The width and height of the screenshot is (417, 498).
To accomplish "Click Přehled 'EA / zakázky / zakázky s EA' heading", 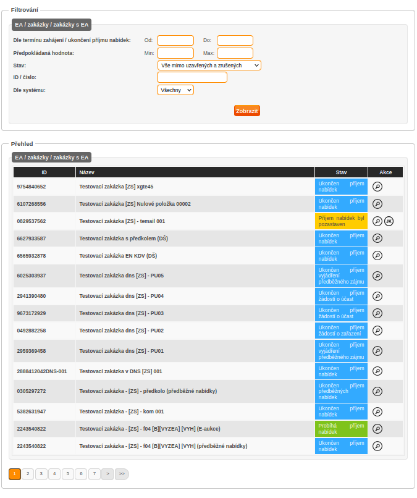I will point(51,158).
